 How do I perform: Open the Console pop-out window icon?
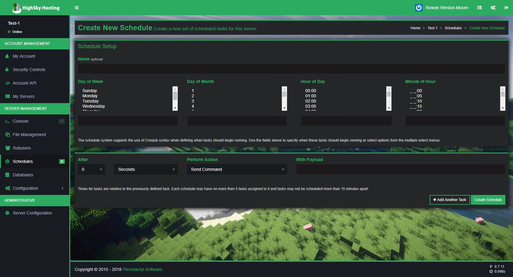pyautogui.click(x=61, y=121)
